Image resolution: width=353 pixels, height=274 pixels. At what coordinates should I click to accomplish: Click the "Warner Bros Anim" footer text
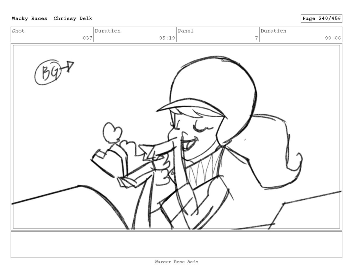pos(176,262)
